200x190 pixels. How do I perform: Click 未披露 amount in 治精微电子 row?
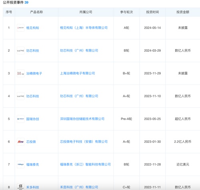point(183,73)
